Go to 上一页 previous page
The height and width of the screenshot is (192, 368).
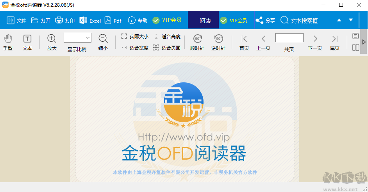[x=263, y=43]
